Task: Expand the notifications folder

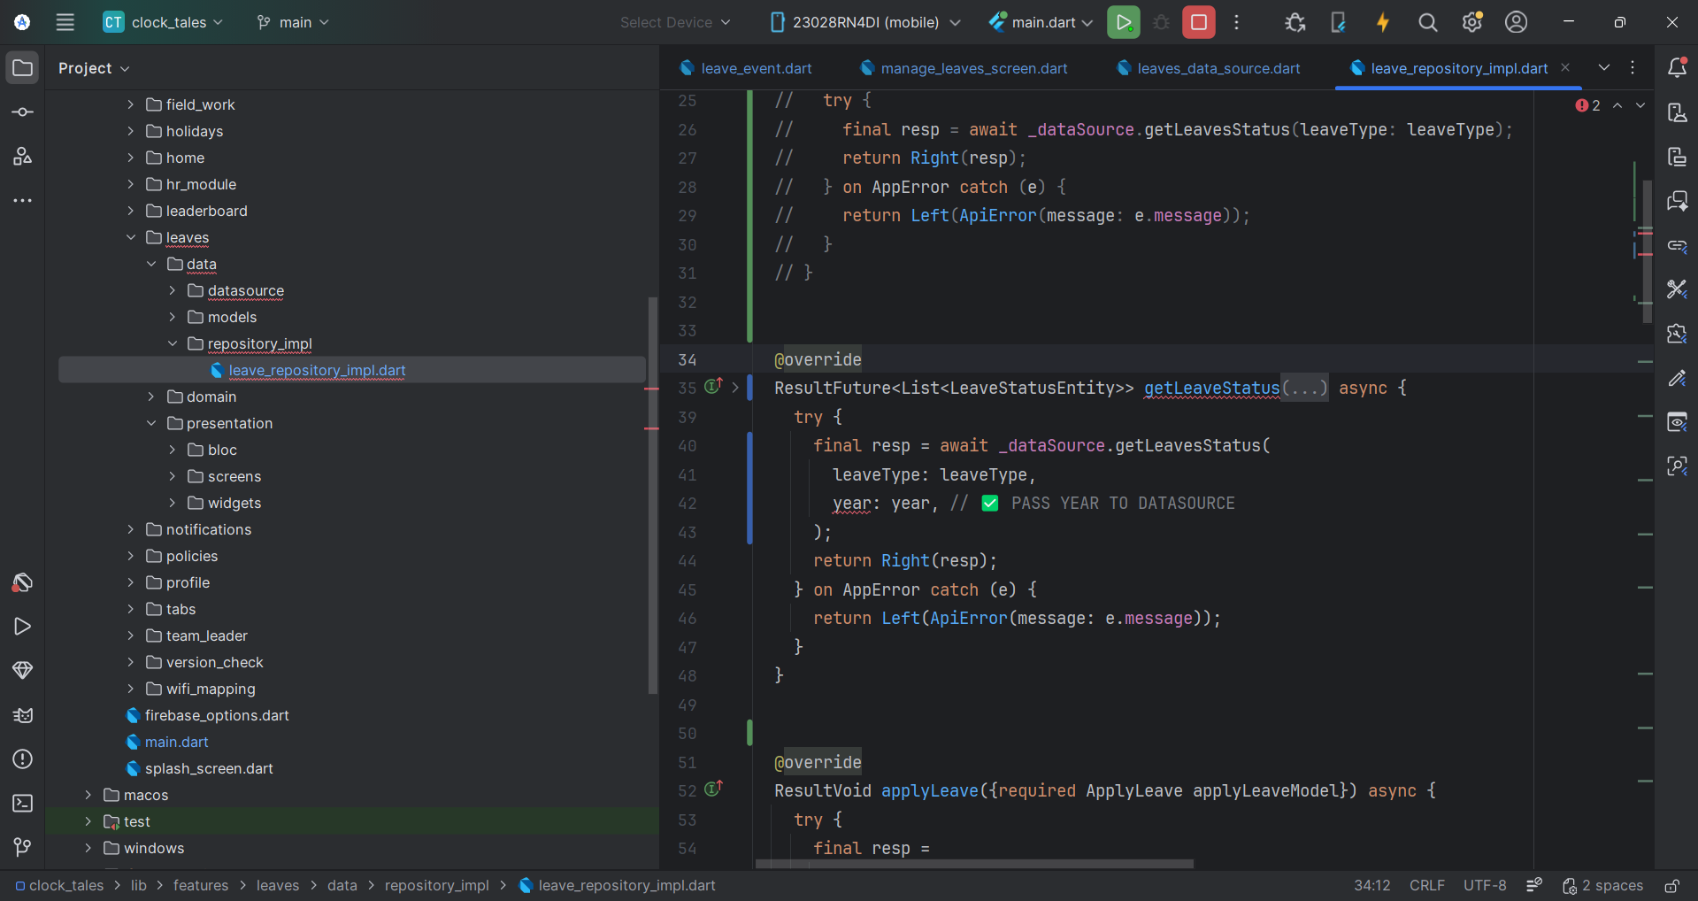Action: pyautogui.click(x=131, y=529)
